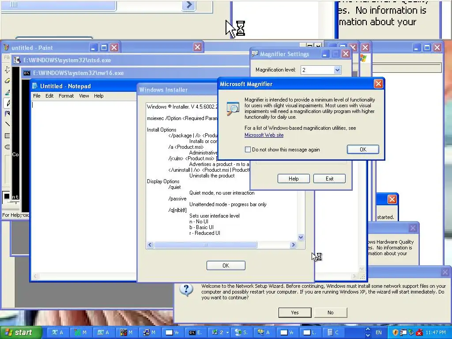Open the Notepad Format menu

(x=66, y=96)
